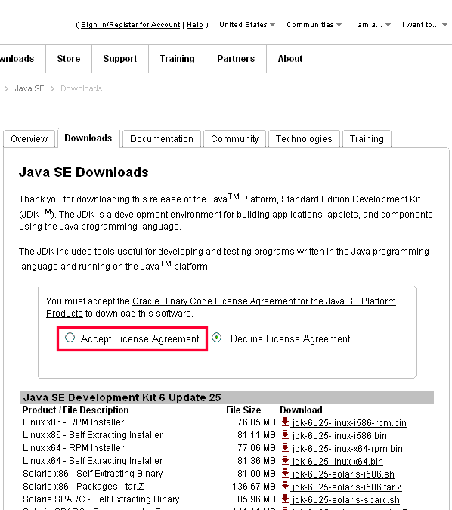Click download arrow icon for jdk-6u25-linux-i586-rpm.bin
Image resolution: width=452 pixels, height=510 pixels.
[286, 422]
